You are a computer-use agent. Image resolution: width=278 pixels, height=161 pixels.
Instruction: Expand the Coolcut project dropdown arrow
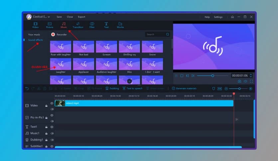click(49, 17)
